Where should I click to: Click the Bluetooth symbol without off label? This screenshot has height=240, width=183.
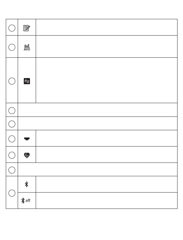click(26, 184)
